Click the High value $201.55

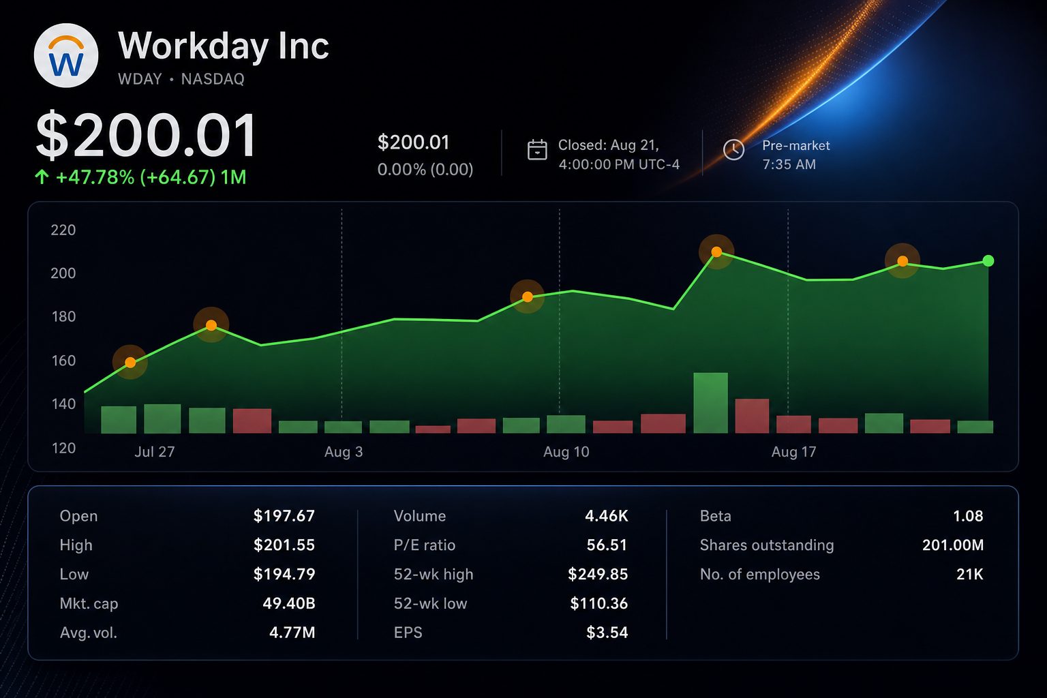coord(284,545)
